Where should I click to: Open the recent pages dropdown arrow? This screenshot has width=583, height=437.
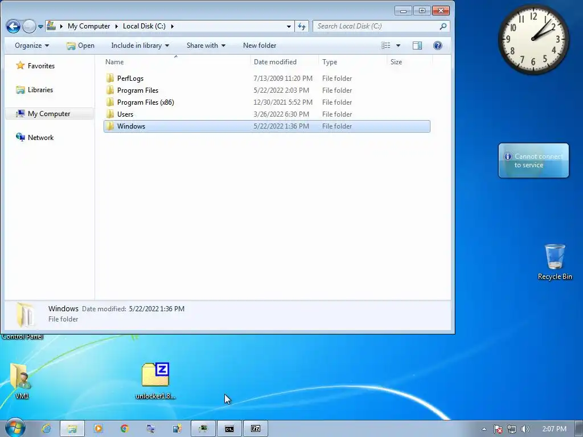click(40, 27)
